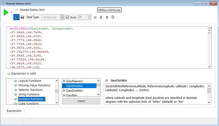Run the expression with the green play button
Screen dimensions: 219x126
click(6, 12)
